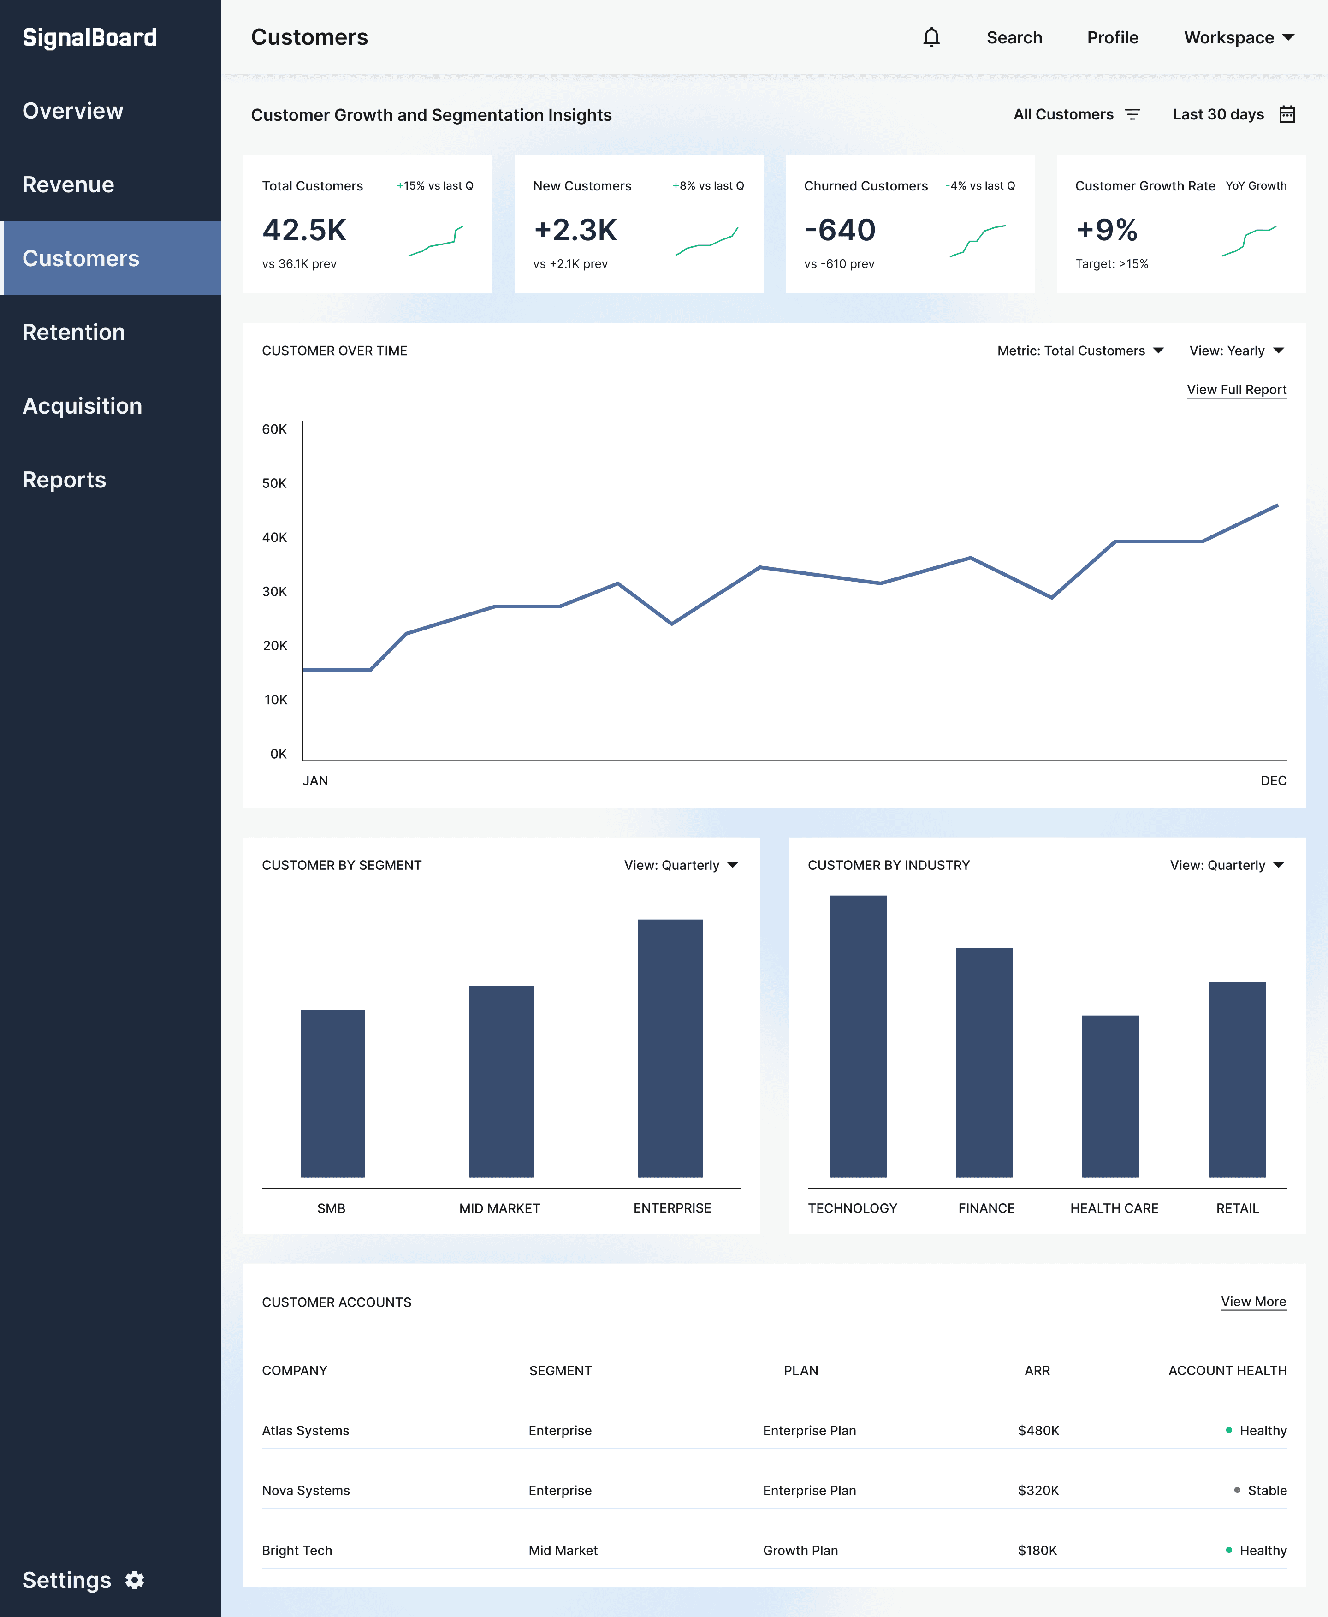Select Acquisition from the sidebar

[82, 405]
